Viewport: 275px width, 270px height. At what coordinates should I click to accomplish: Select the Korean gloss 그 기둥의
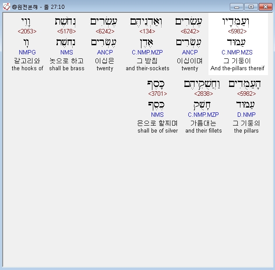pos(247,123)
